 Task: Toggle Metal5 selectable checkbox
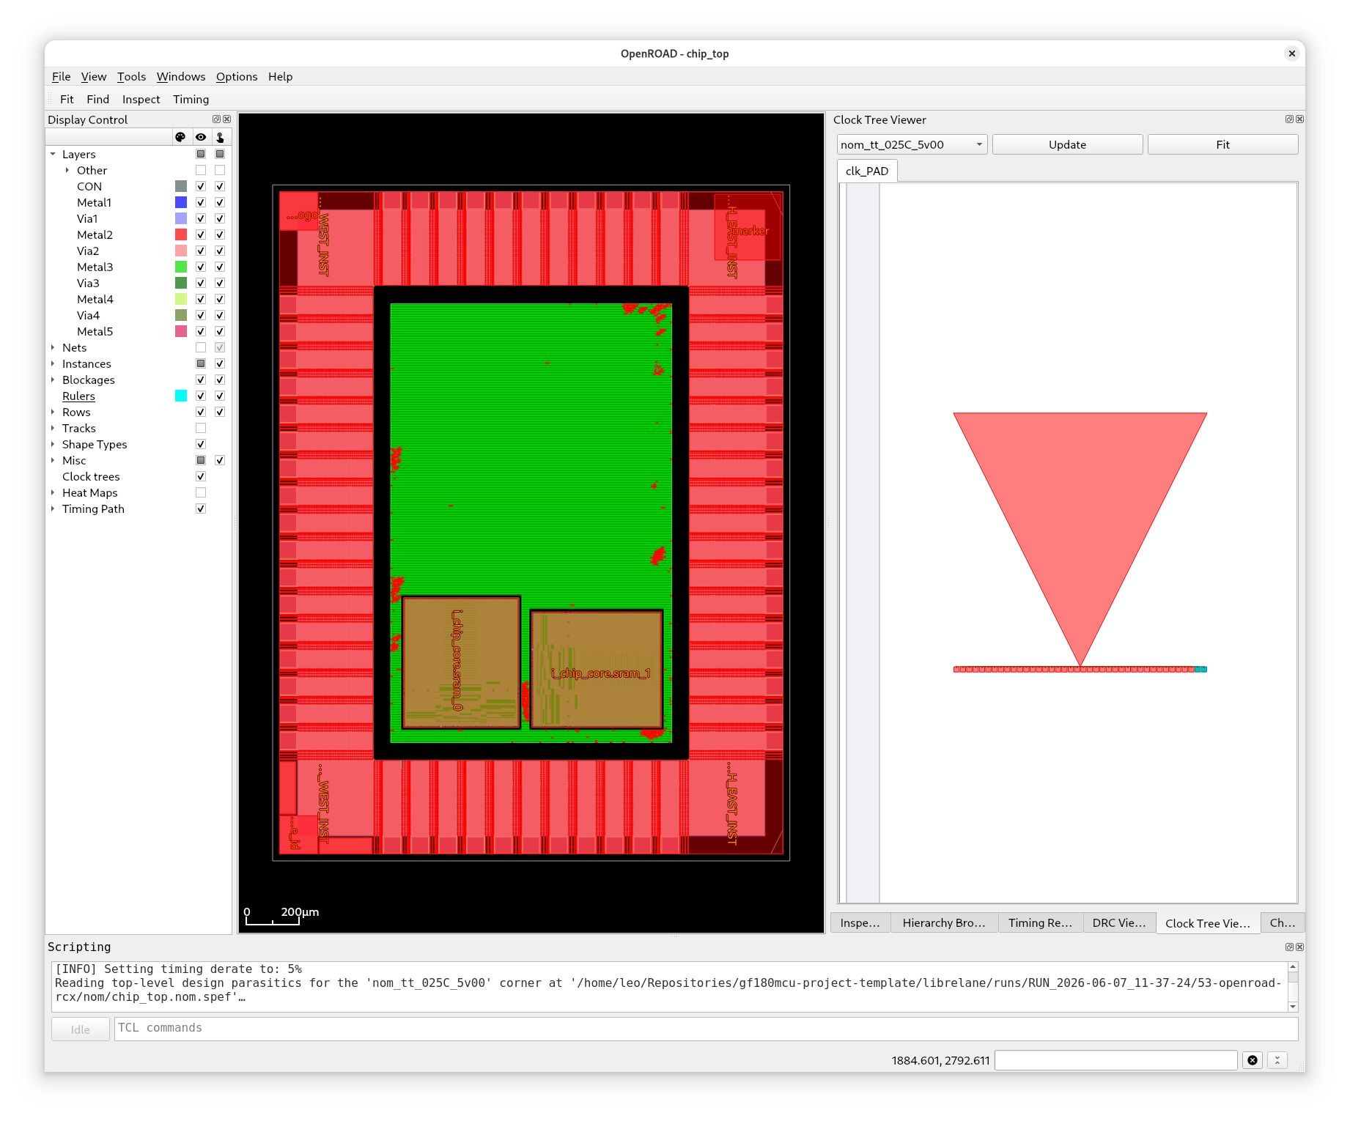click(x=220, y=331)
